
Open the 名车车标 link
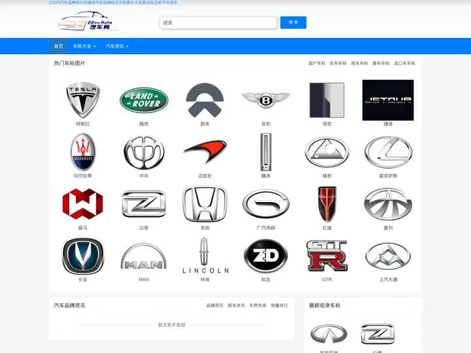click(338, 63)
